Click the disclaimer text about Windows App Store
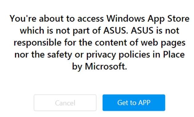194x117 pixels. pos(100,43)
